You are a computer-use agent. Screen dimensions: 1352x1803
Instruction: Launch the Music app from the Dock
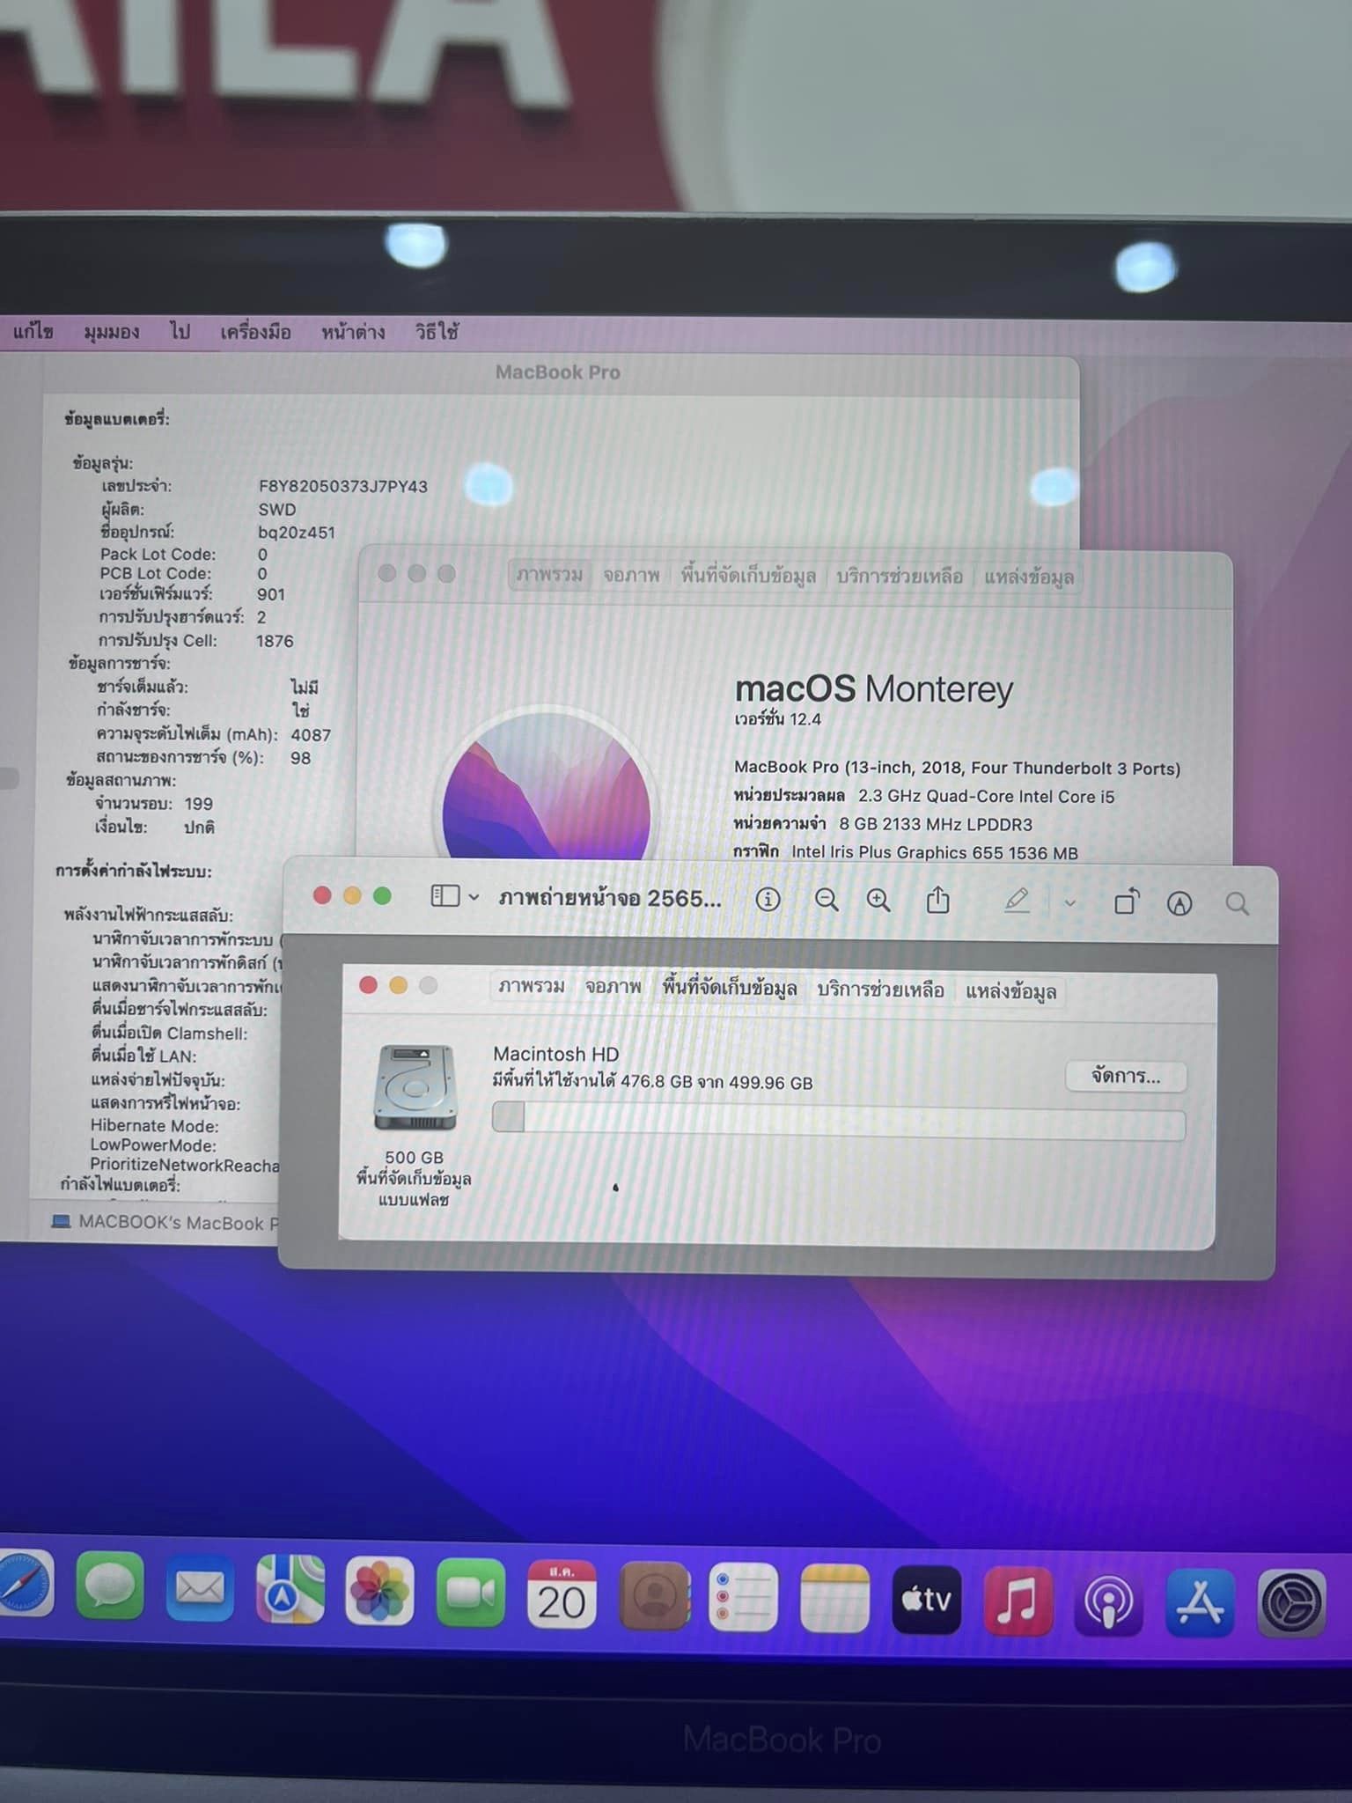coord(1017,1600)
